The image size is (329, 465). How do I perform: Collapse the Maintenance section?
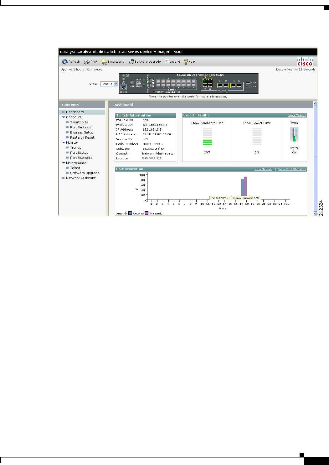pos(64,163)
